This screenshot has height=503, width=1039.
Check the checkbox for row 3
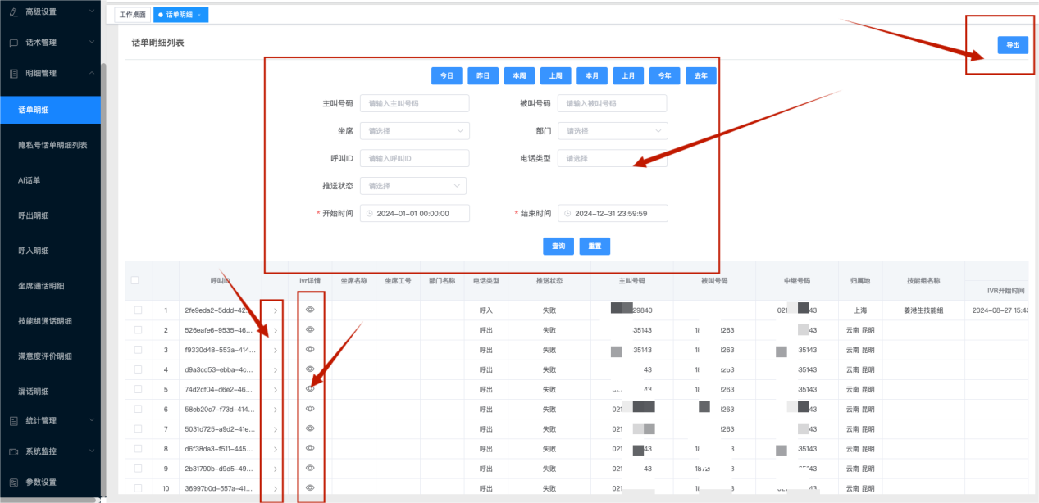(138, 350)
